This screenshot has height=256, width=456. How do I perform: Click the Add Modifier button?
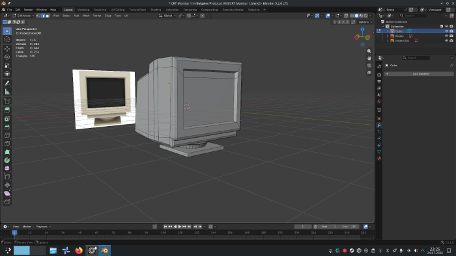419,74
